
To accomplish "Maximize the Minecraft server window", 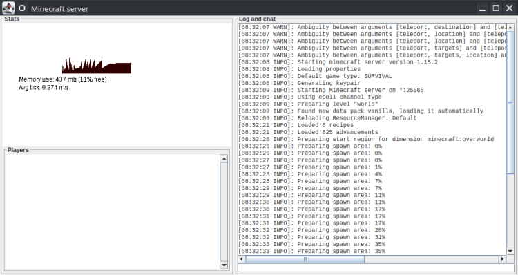I will [x=496, y=8].
